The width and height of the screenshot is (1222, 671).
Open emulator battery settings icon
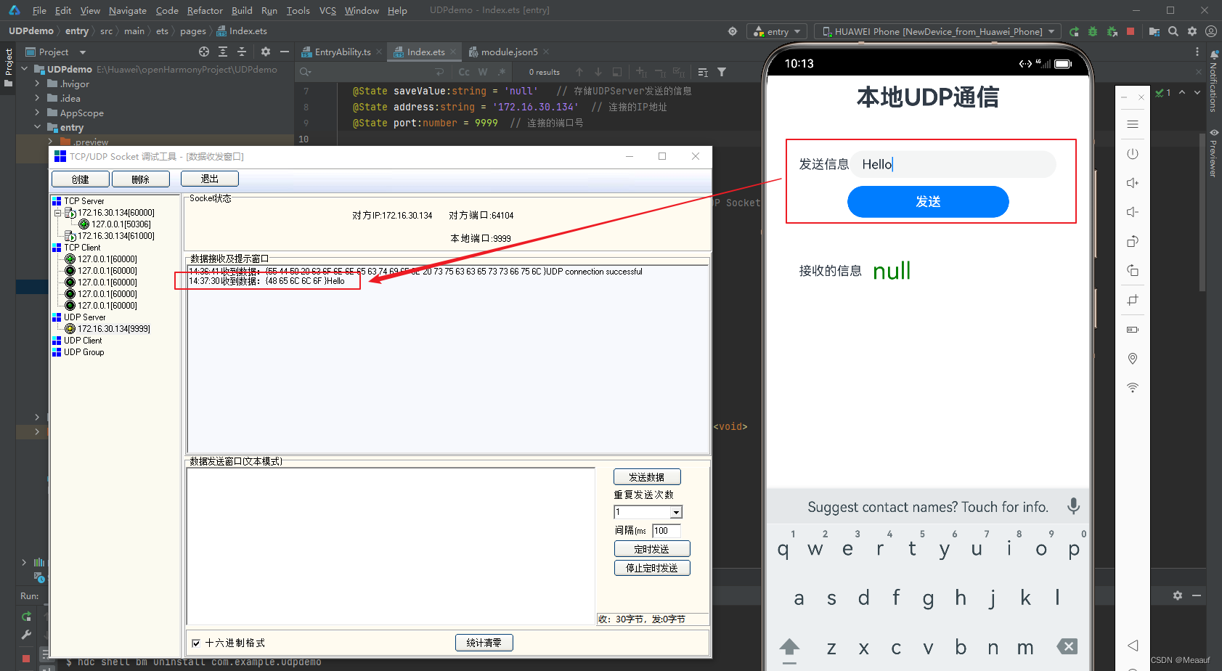point(1132,330)
